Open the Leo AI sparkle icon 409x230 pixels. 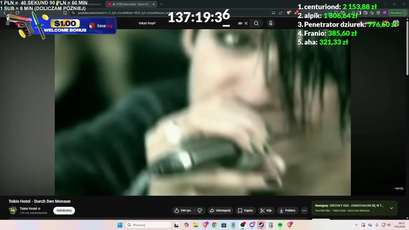(372, 13)
